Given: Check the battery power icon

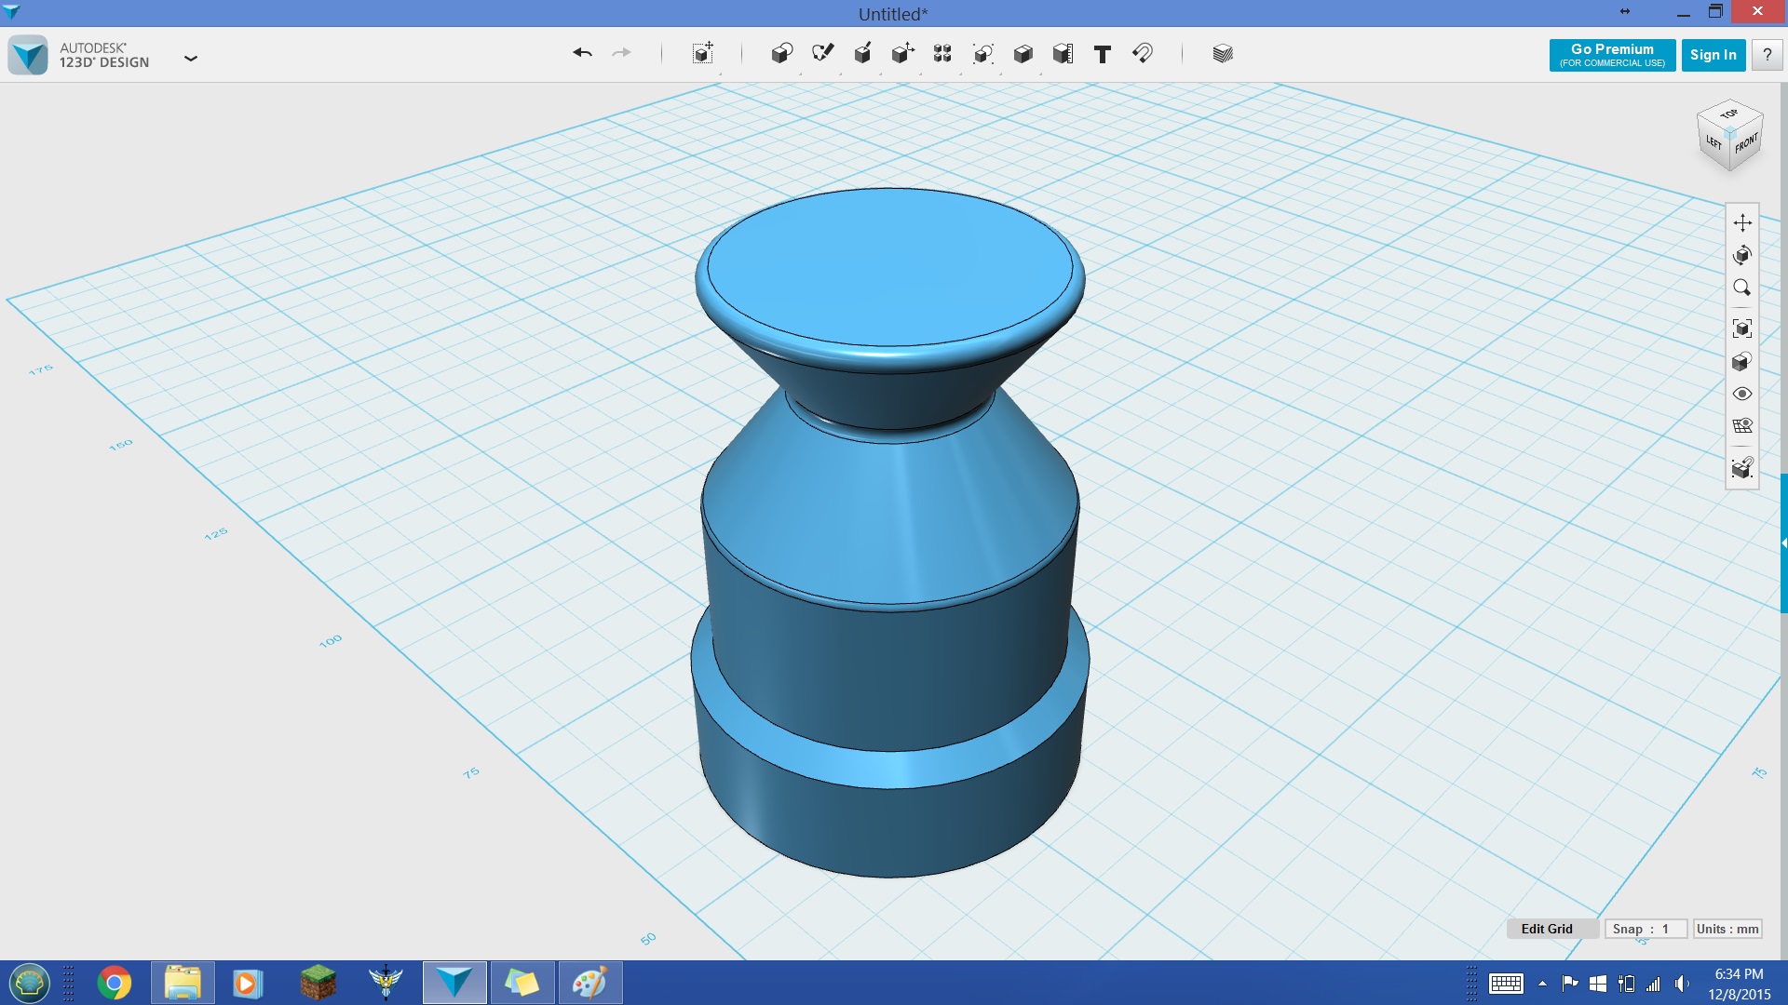Looking at the screenshot, I should (1626, 984).
